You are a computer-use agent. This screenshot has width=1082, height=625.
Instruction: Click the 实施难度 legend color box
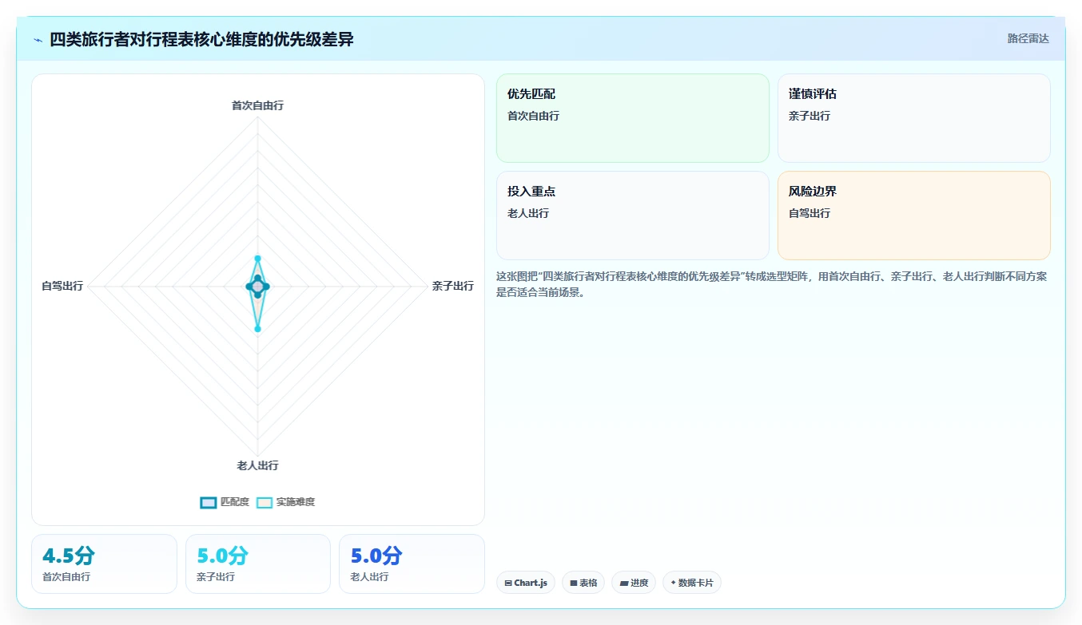point(265,502)
